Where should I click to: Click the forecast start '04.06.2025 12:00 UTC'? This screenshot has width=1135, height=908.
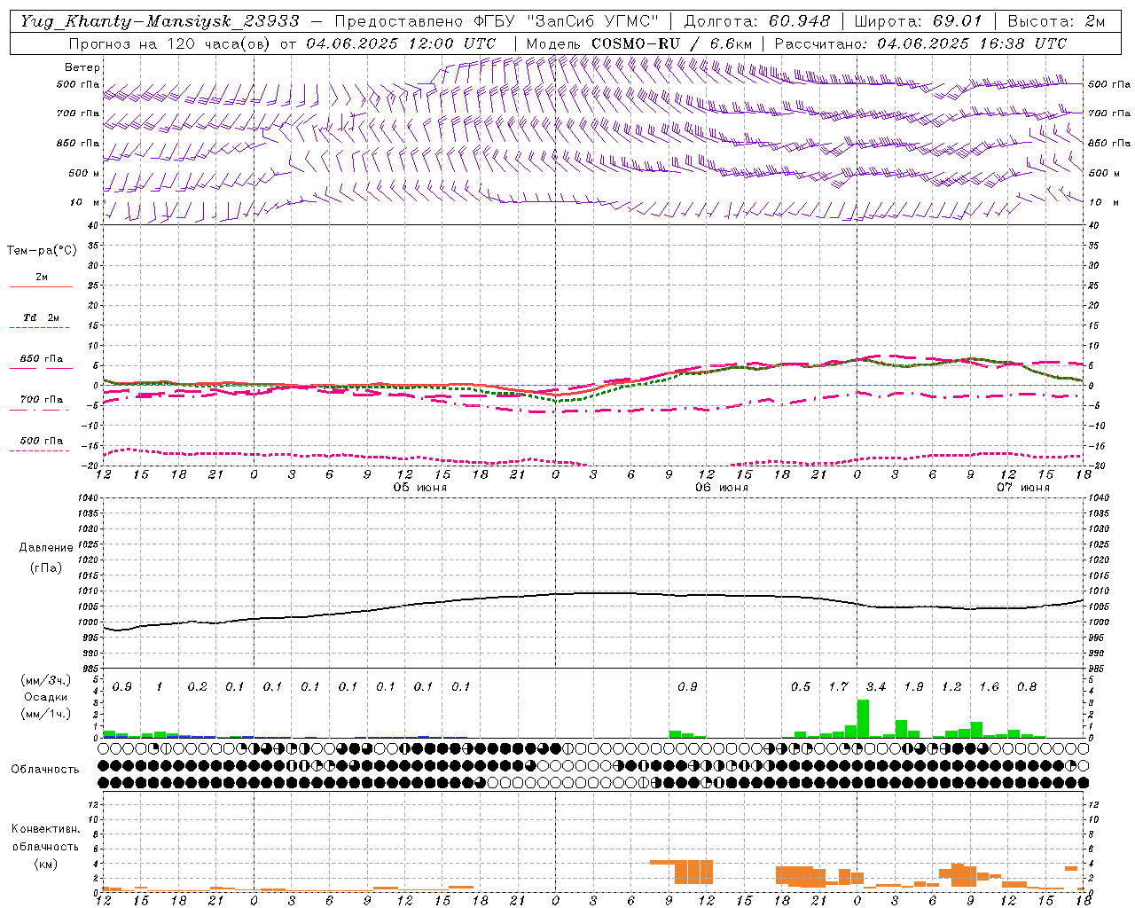pos(401,43)
